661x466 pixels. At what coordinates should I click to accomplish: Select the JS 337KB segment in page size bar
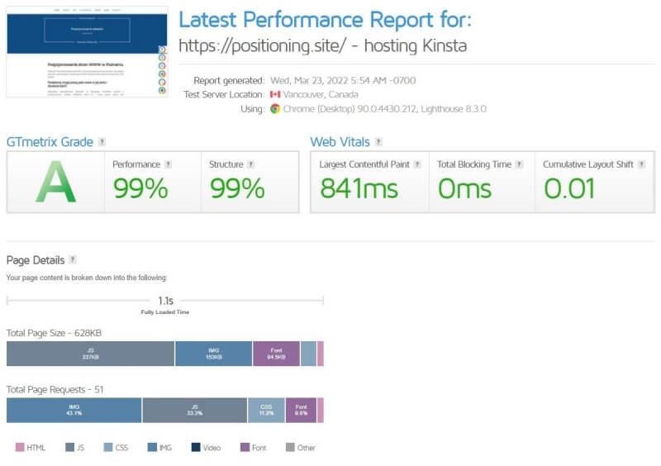click(90, 354)
